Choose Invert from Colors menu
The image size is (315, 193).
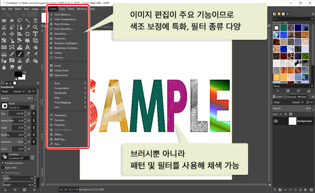tap(68, 66)
